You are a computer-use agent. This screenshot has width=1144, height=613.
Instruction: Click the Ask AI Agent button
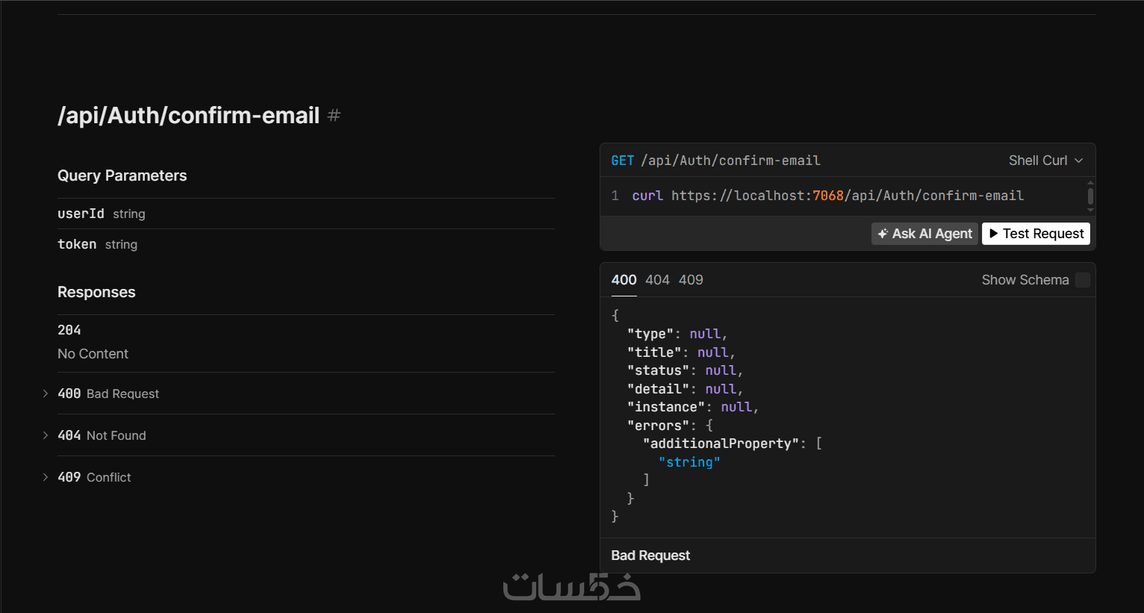[925, 234]
